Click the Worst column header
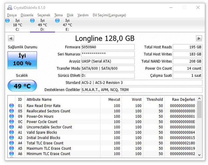The width and height of the screenshot is (208, 165). (137, 100)
